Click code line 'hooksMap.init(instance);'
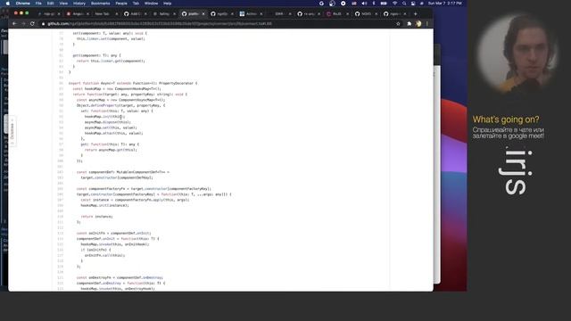571x321 pixels. (x=105, y=205)
